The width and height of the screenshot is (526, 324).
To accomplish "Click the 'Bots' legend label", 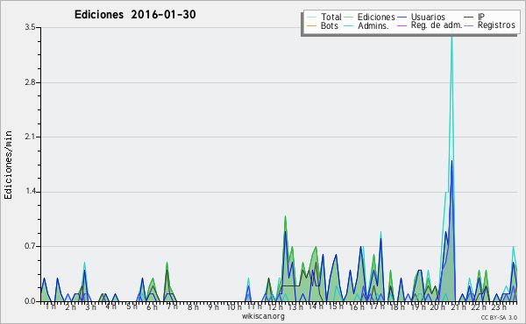I will (329, 25).
